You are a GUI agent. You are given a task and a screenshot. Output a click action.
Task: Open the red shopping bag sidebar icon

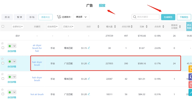pyautogui.click(x=190, y=85)
